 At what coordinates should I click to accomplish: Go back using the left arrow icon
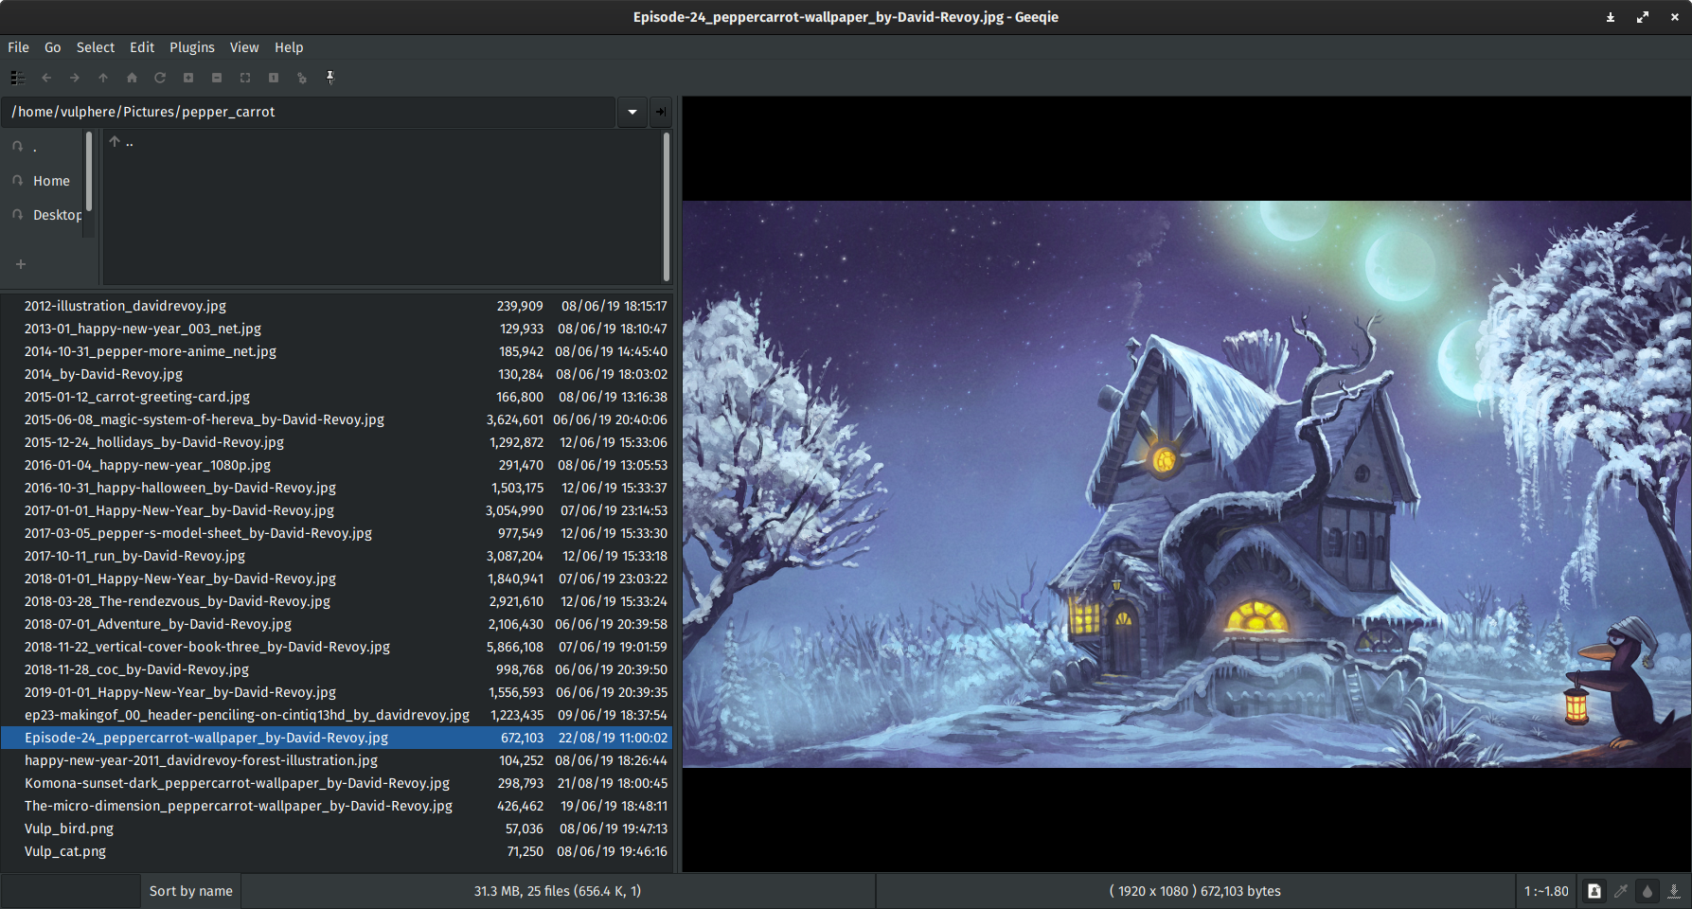pyautogui.click(x=46, y=78)
